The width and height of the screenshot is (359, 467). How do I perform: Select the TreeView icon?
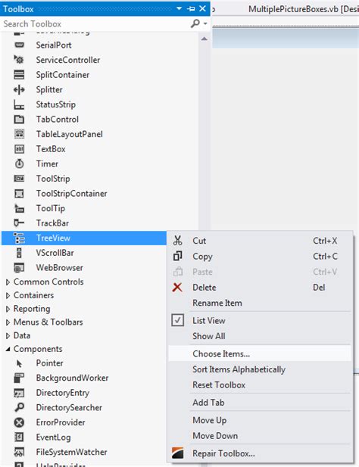tap(19, 238)
